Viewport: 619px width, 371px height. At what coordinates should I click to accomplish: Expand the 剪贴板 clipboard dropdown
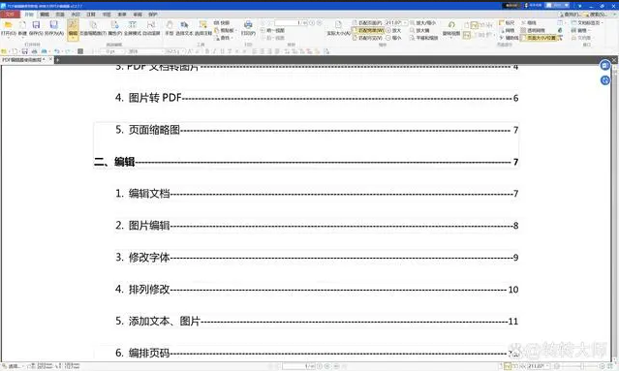[x=236, y=30]
